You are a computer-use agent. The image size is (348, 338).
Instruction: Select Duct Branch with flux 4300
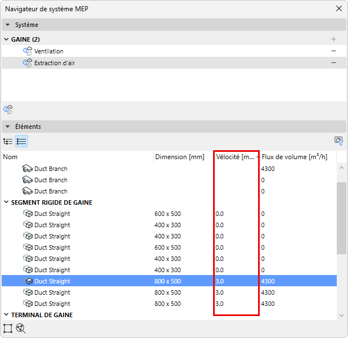coord(169,169)
